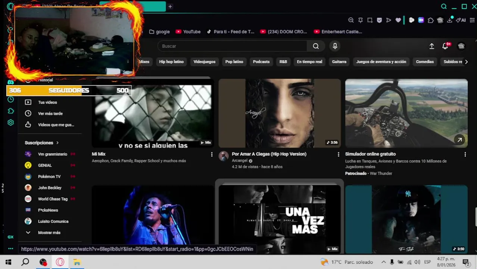Open the zoom-out icon in Opera toolbar
The height and width of the screenshot is (269, 477).
pyautogui.click(x=351, y=20)
